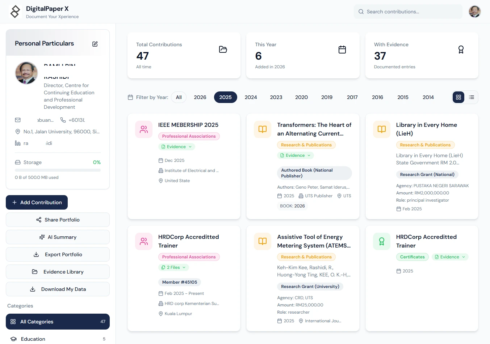This screenshot has width=490, height=344.
Task: Click the Download My Data button
Action: click(58, 289)
